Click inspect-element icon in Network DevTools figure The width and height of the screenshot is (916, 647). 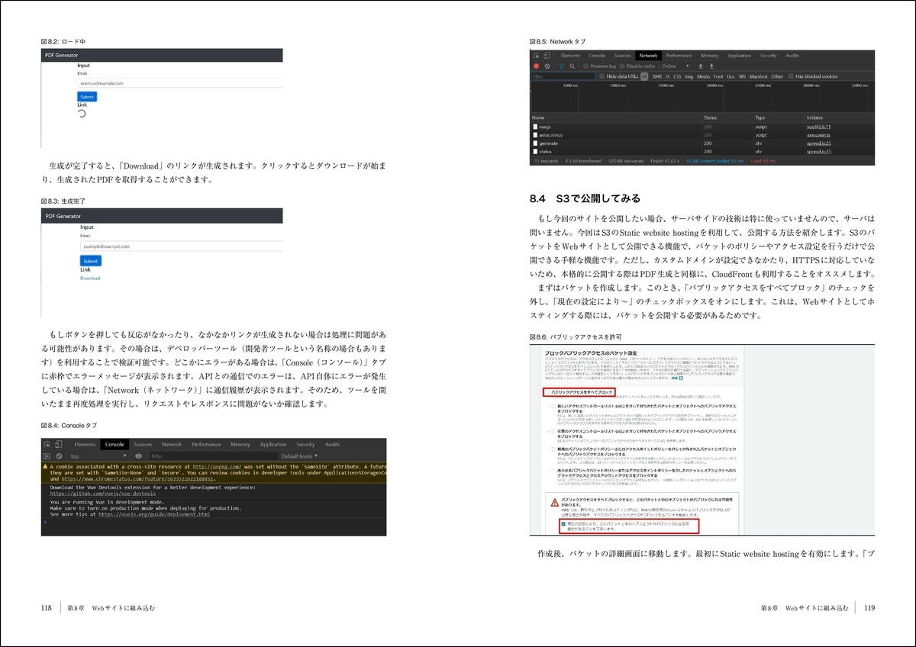(537, 56)
